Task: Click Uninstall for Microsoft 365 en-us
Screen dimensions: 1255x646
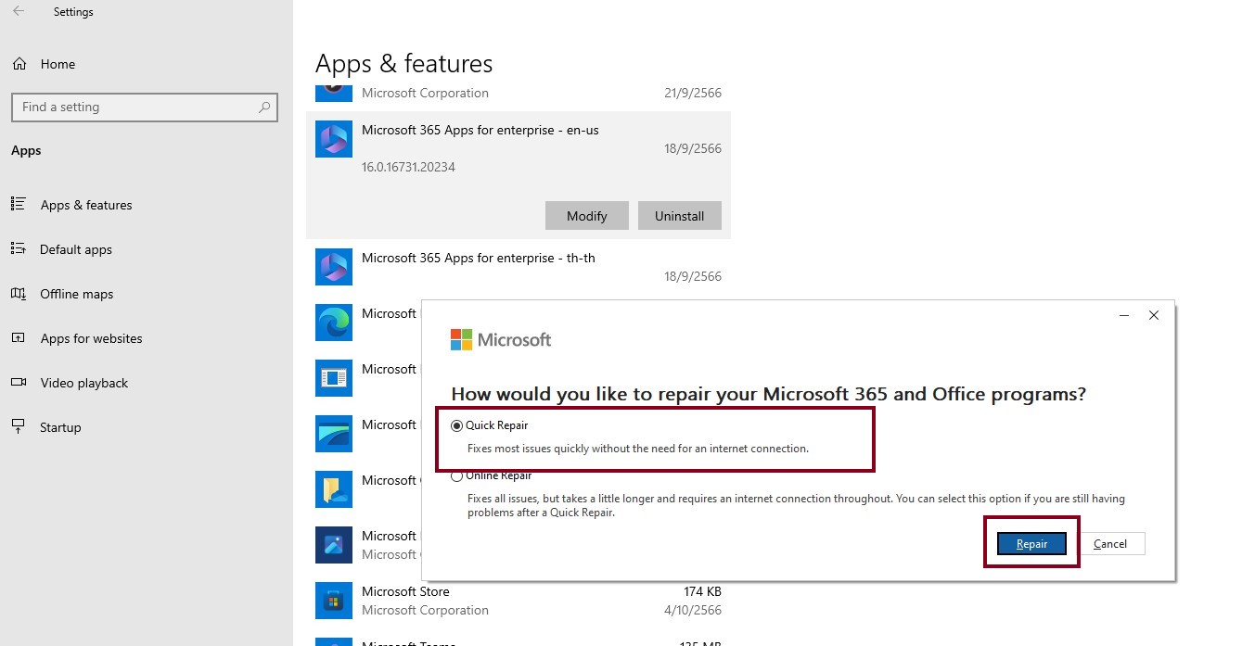Action: [x=679, y=216]
